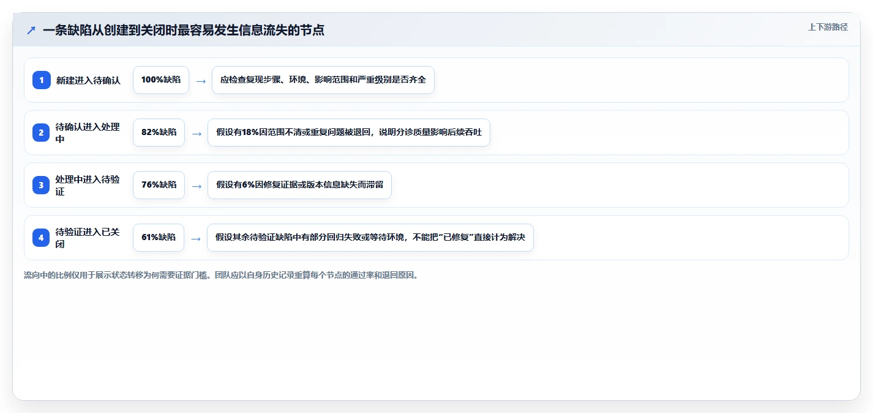Click step number 1 badge
The width and height of the screenshot is (873, 413).
coord(42,80)
